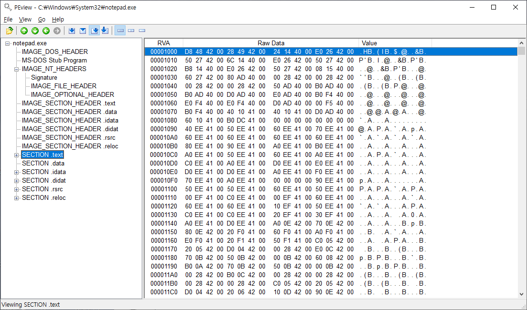
Task: Select the SECTION .data tree item
Action: (x=43, y=163)
